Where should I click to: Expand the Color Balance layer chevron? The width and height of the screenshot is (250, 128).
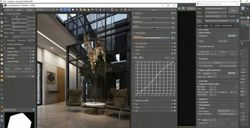pyautogui.click(x=172, y=47)
